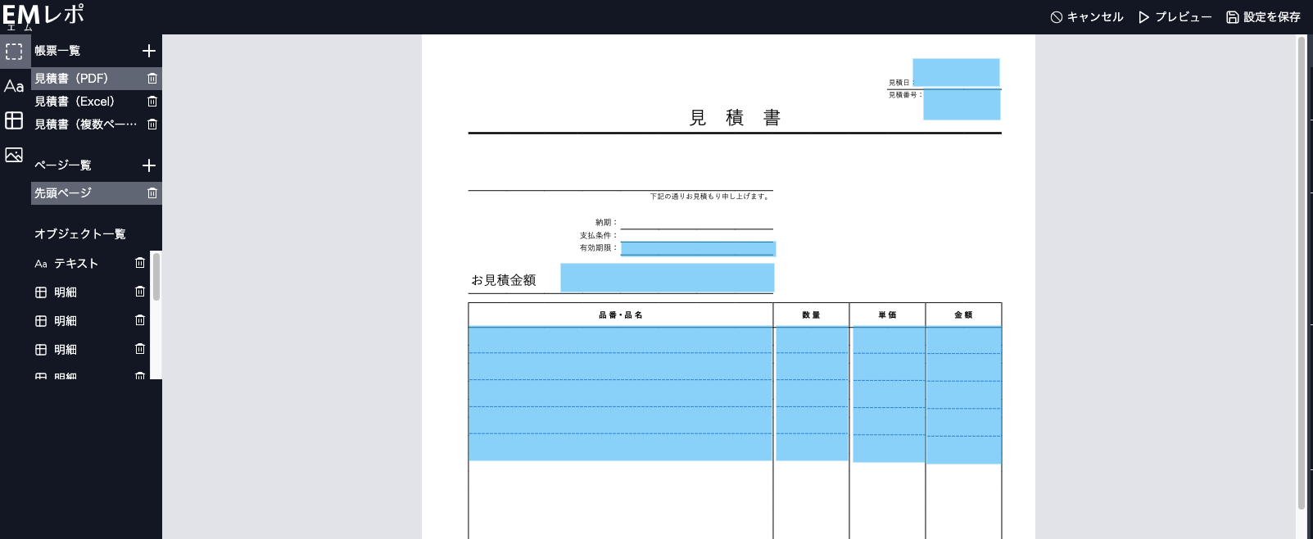Select the blue お見積金額 field on canvas
1313x539 pixels.
coord(667,278)
